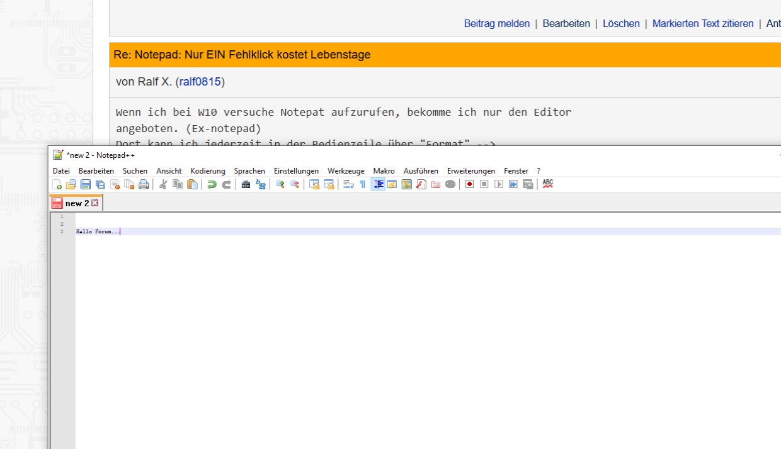Click line number 2 in margin

coord(62,224)
